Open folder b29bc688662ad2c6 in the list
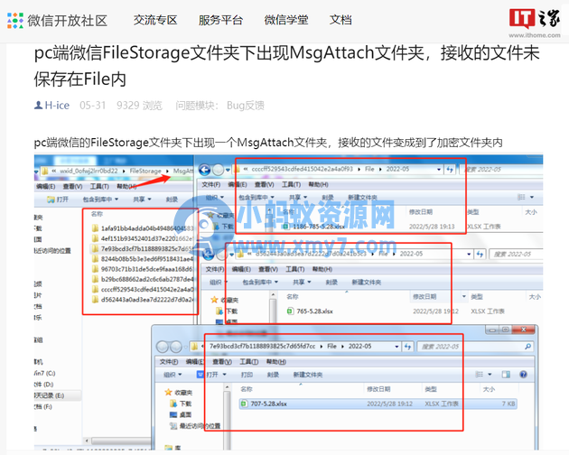This screenshot has width=569, height=455. [x=143, y=279]
